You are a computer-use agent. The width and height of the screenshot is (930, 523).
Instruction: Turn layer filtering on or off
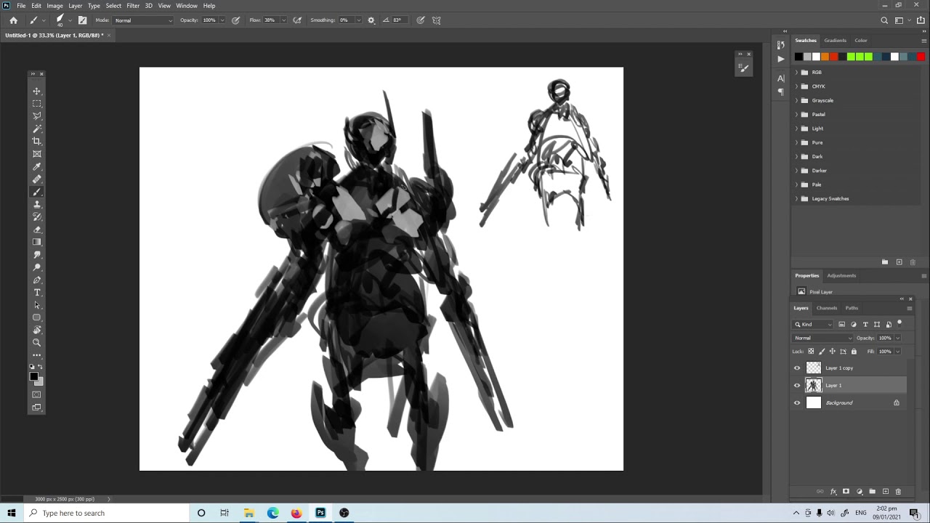pos(899,323)
